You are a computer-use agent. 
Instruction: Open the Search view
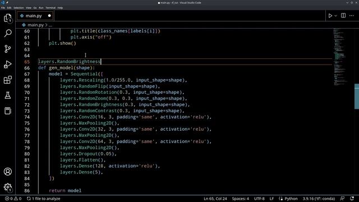8,34
